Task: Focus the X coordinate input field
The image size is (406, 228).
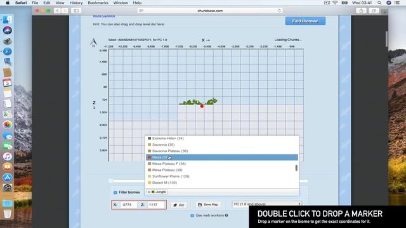Action: pyautogui.click(x=129, y=205)
